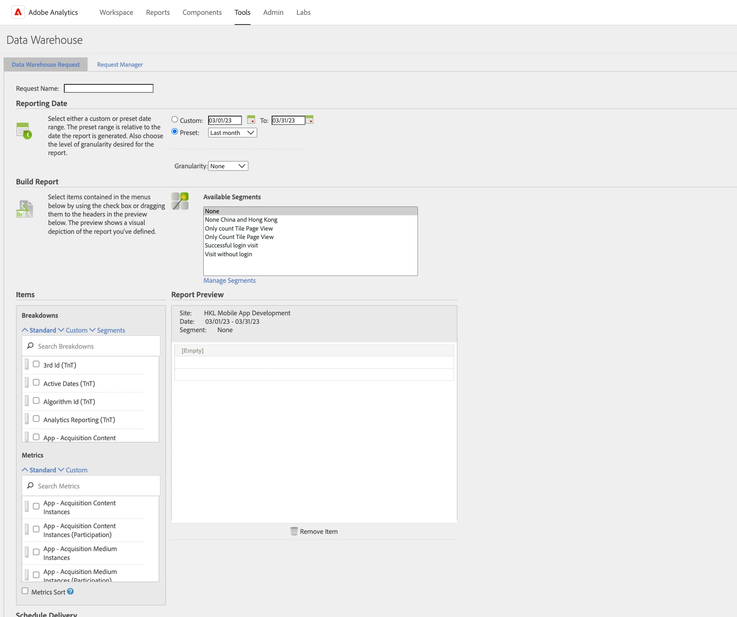Click the [Empty] report preview header
737x617 pixels.
(314, 350)
